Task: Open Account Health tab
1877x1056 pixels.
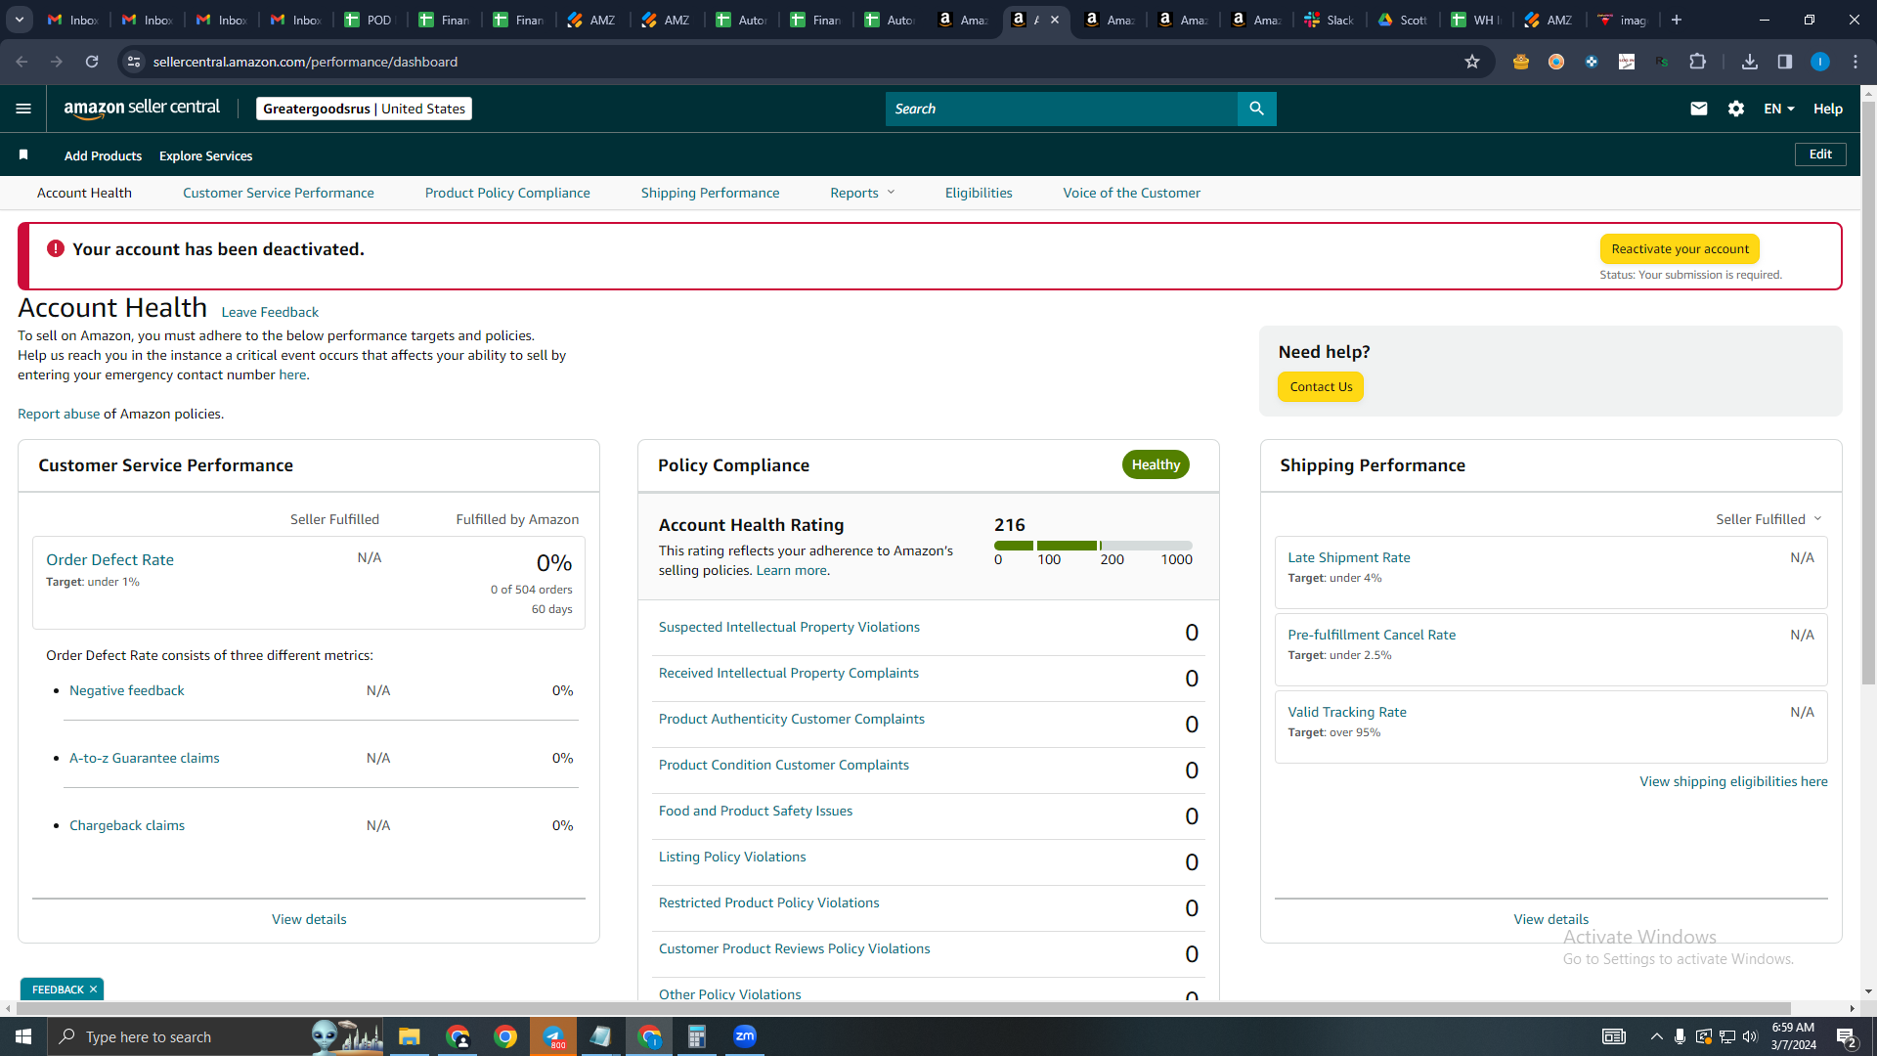Action: (x=84, y=193)
